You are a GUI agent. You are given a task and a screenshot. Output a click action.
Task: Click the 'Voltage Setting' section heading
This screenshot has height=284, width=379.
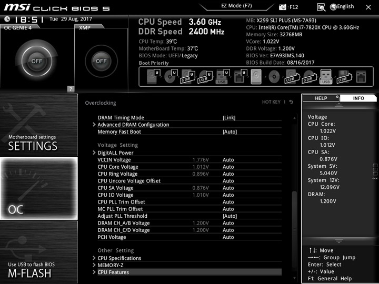[118, 145]
